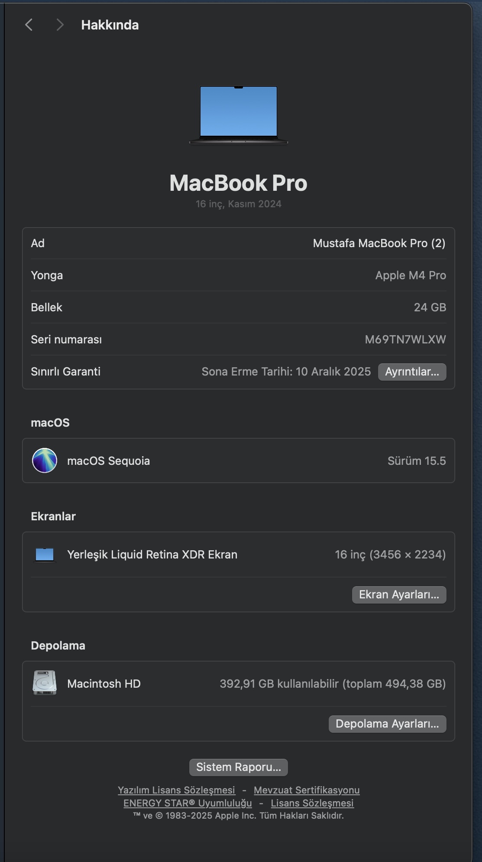Click Yerleşik Liquid Retina XDR Ekran label
Viewport: 482px width, 862px height.
tap(152, 555)
